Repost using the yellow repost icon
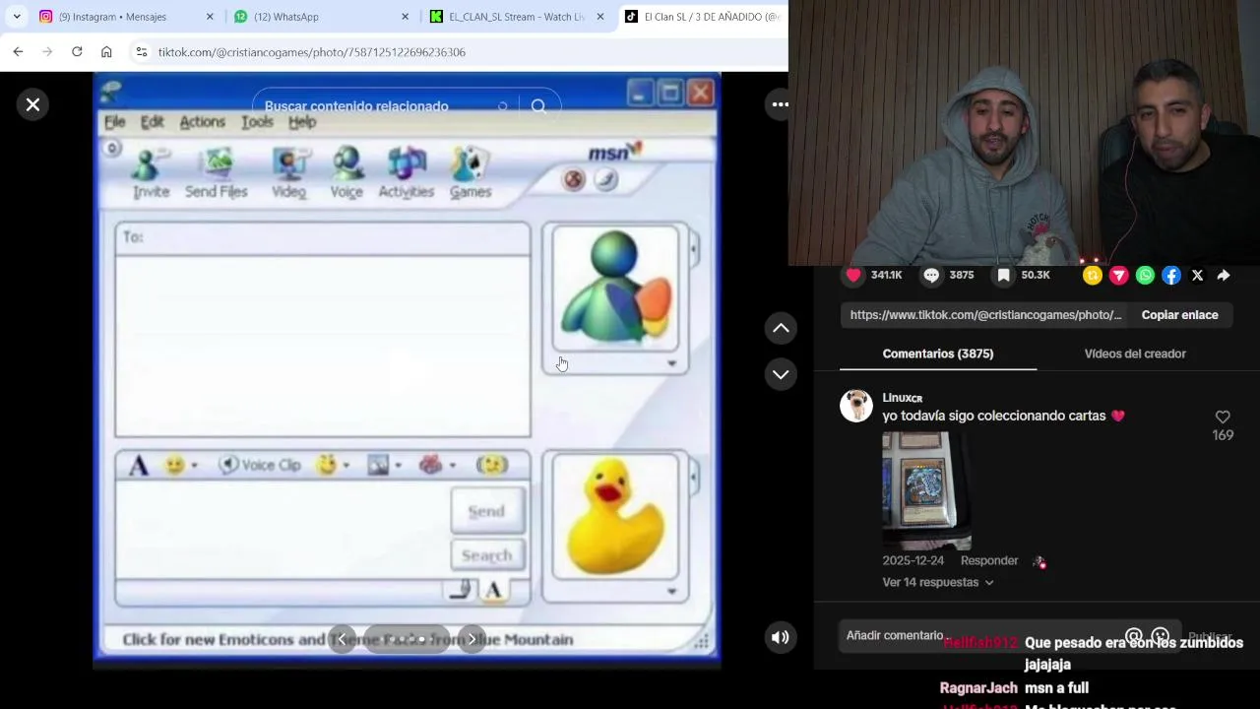Image resolution: width=1260 pixels, height=709 pixels. pyautogui.click(x=1092, y=276)
